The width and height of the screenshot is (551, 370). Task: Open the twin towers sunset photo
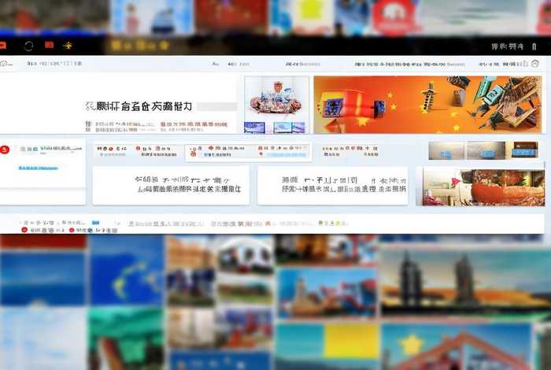pyautogui.click(x=466, y=281)
